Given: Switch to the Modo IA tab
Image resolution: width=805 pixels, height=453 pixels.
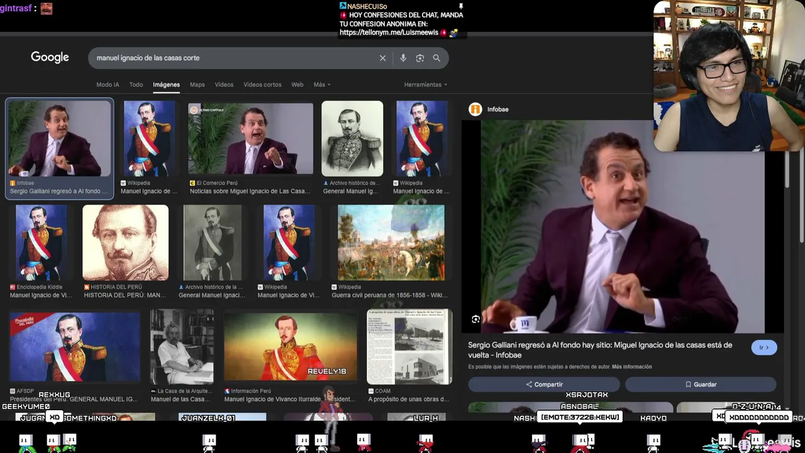Looking at the screenshot, I should 108,84.
